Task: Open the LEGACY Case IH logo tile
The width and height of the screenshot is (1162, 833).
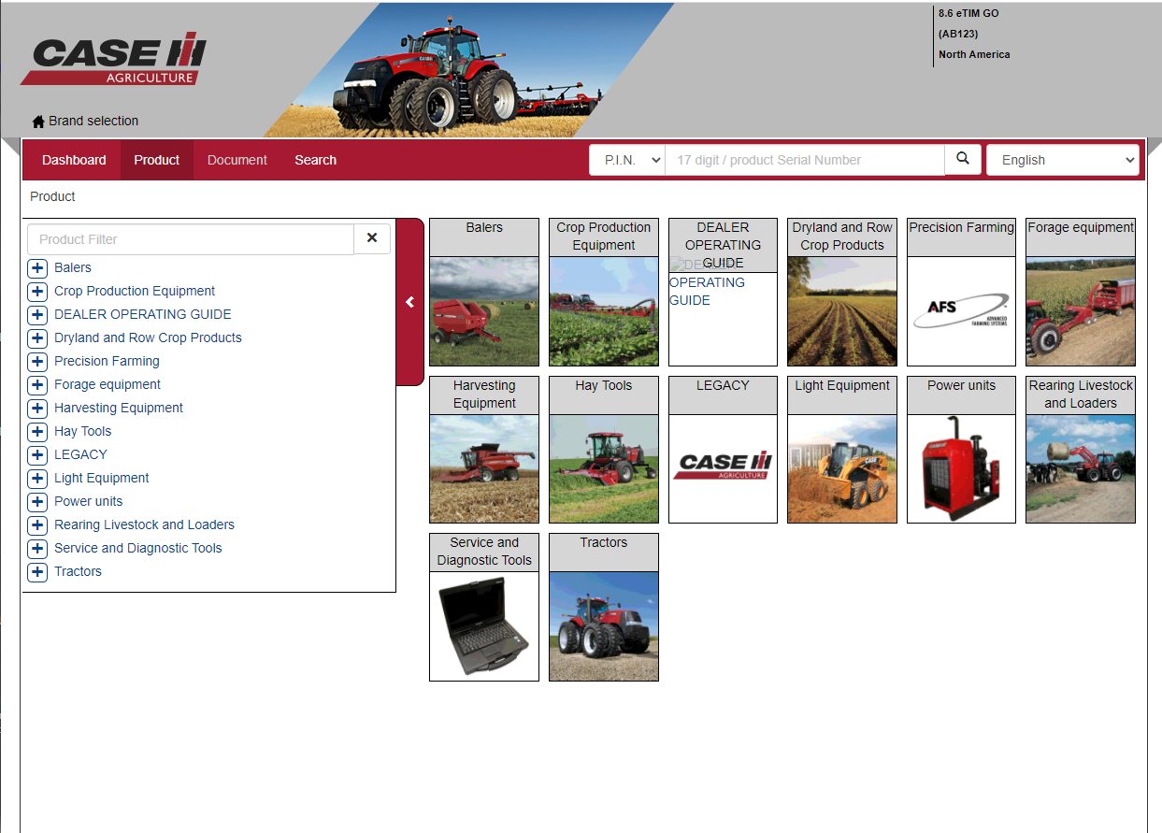Action: pos(723,468)
